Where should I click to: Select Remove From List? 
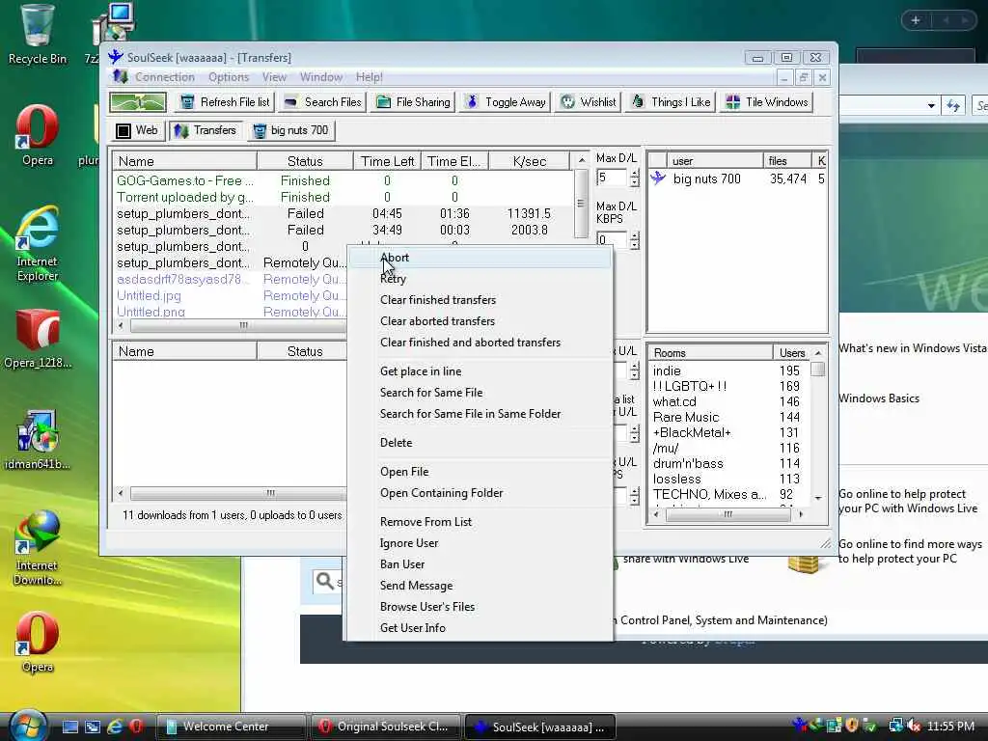[x=480, y=522]
